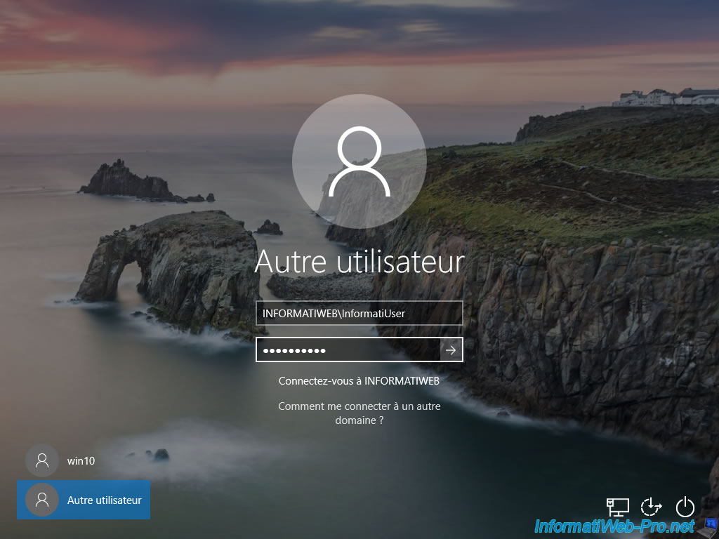Select the Autre utilisateur account entry

(x=84, y=500)
